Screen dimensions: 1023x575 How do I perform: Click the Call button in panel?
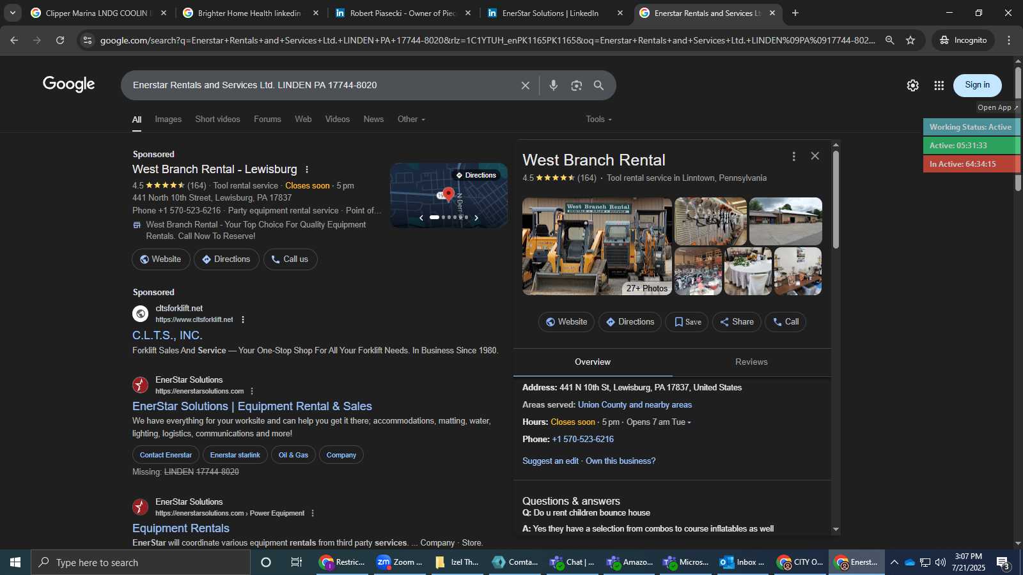click(x=786, y=322)
